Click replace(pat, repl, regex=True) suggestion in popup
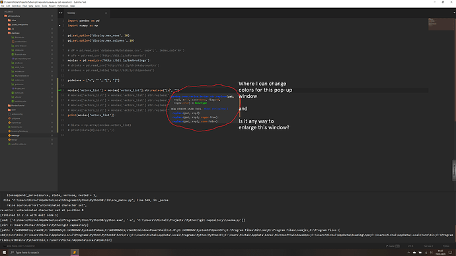456x256 pixels. [x=194, y=117]
